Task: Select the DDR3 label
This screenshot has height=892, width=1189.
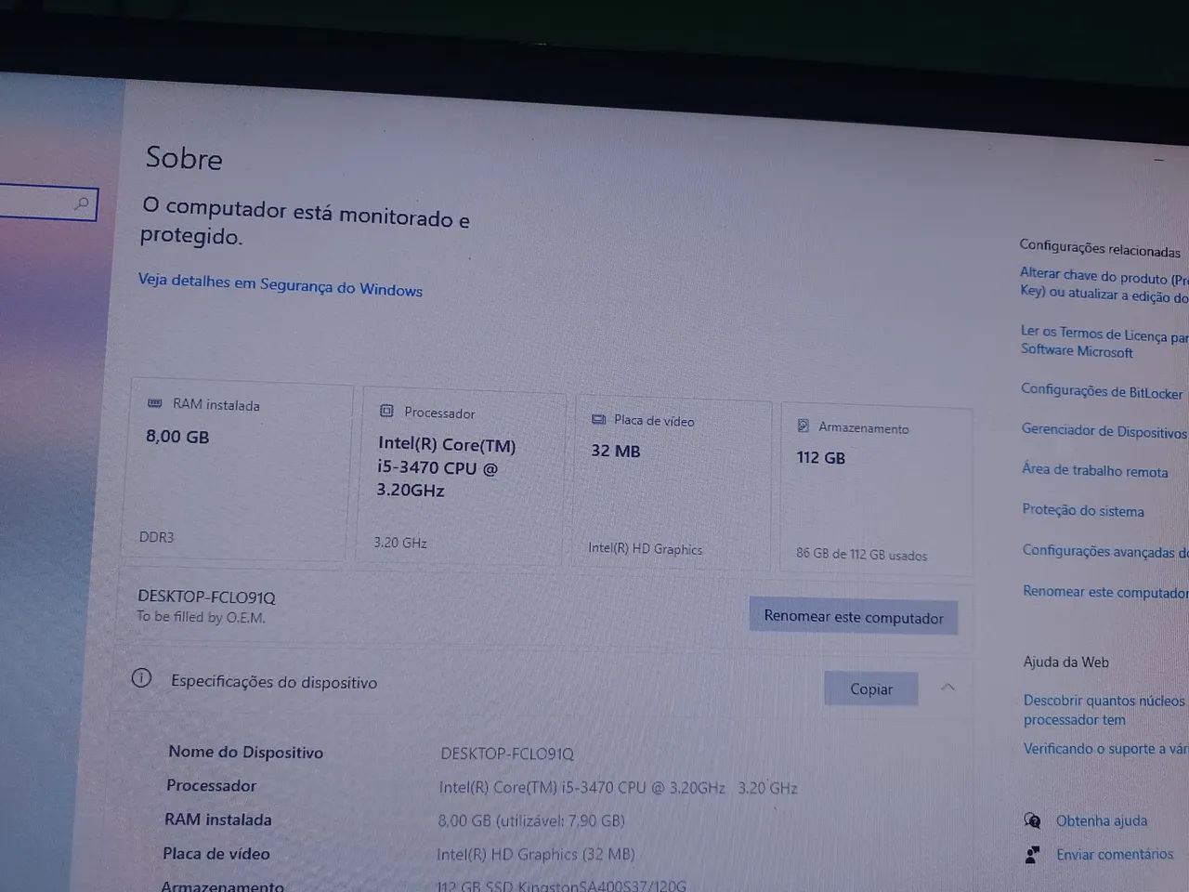Action: (x=156, y=537)
